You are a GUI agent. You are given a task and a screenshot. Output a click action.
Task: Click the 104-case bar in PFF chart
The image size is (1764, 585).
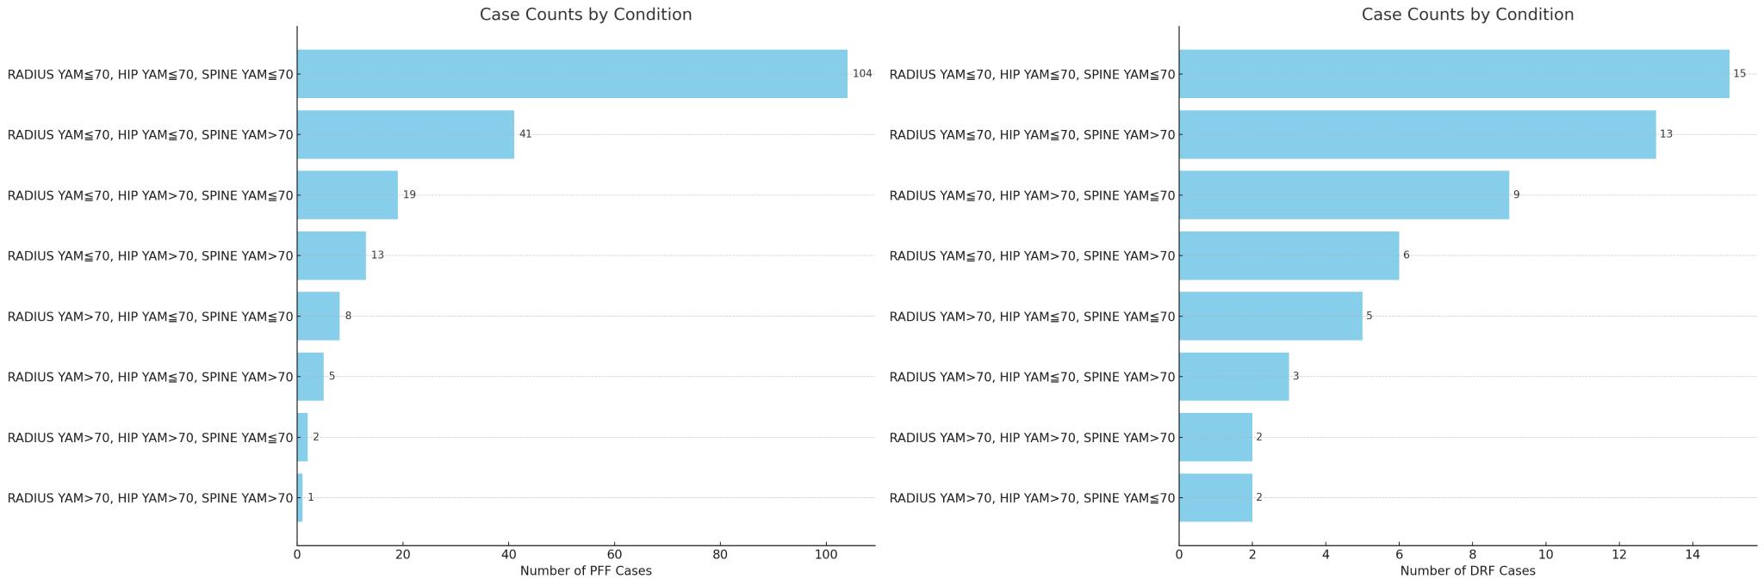point(572,74)
